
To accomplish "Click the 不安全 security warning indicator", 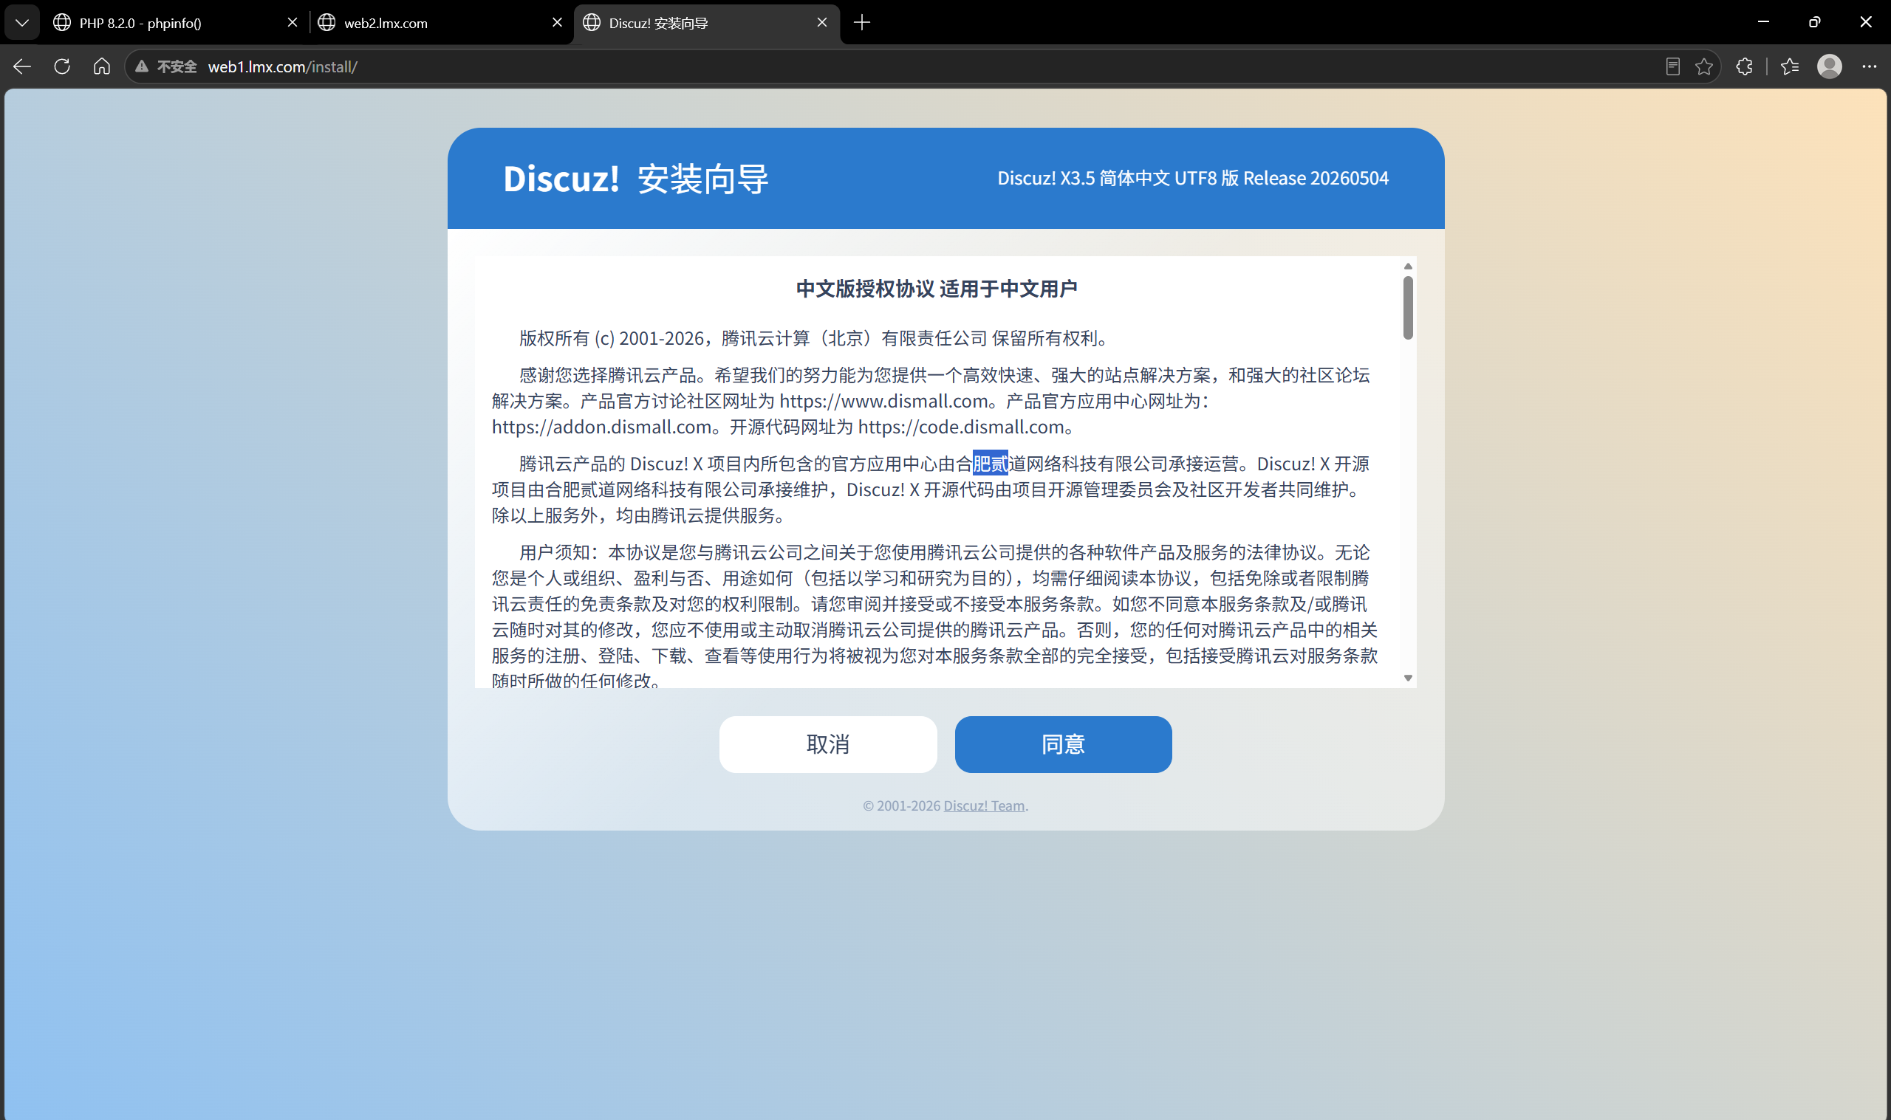I will click(166, 66).
